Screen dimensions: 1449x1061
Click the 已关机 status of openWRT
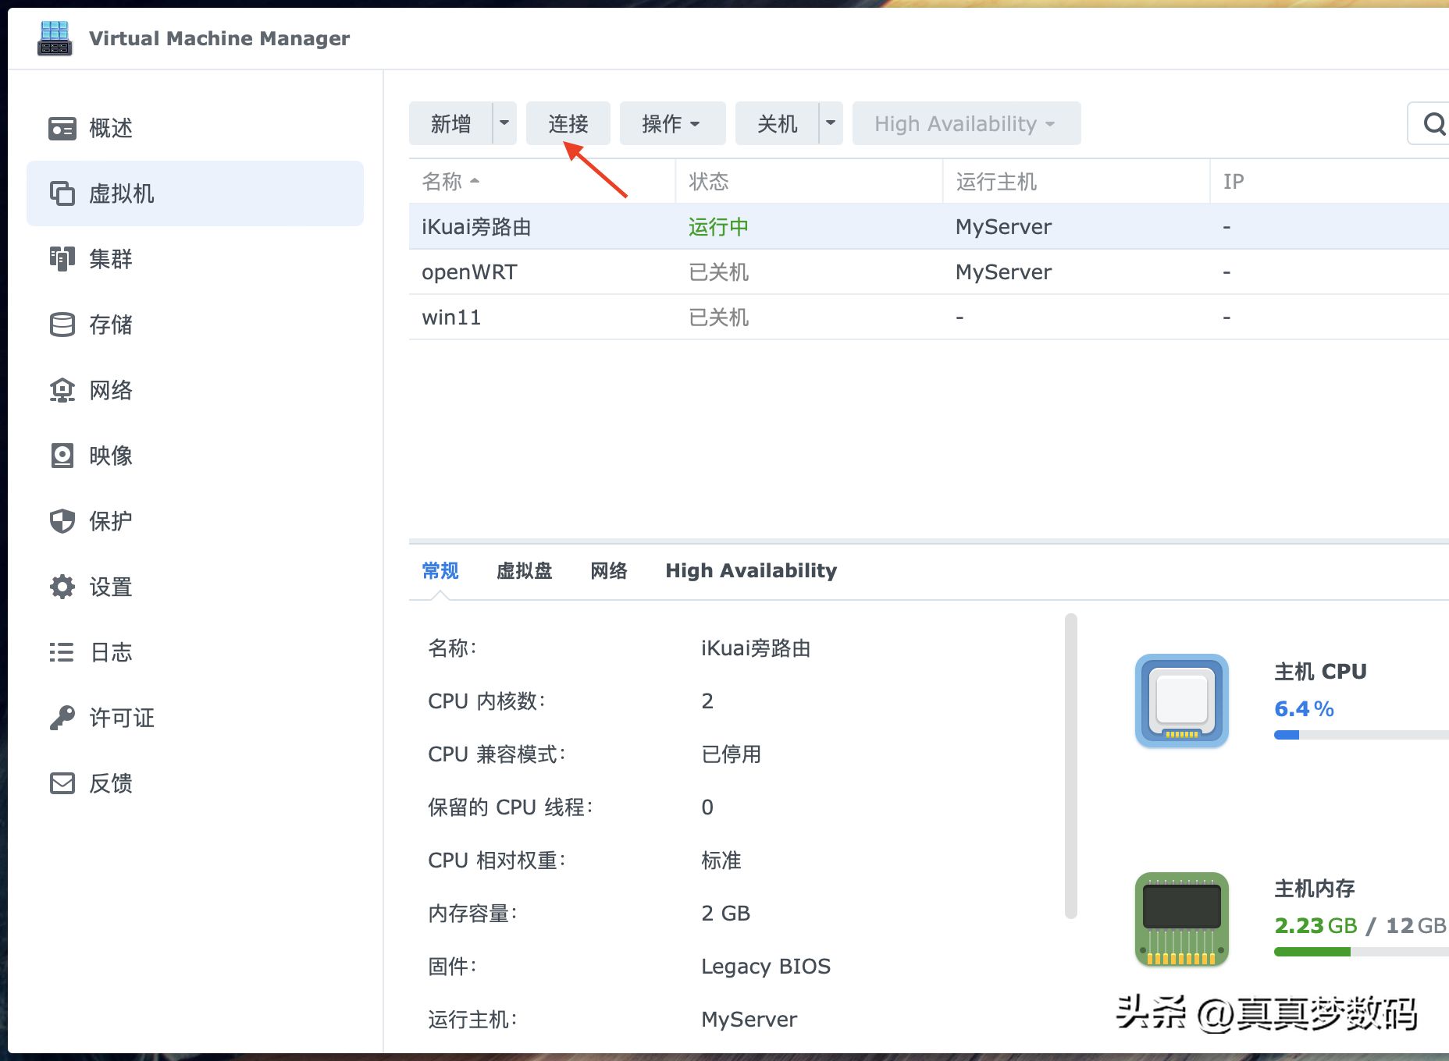click(718, 272)
